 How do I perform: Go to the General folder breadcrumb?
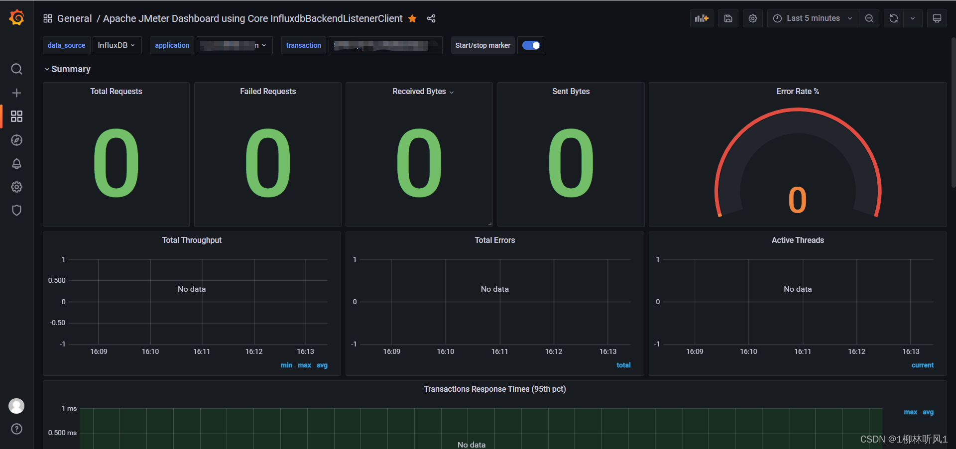(x=74, y=18)
